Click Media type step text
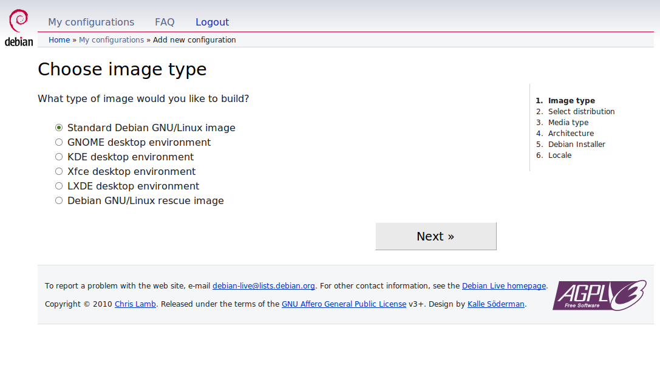 [568, 123]
